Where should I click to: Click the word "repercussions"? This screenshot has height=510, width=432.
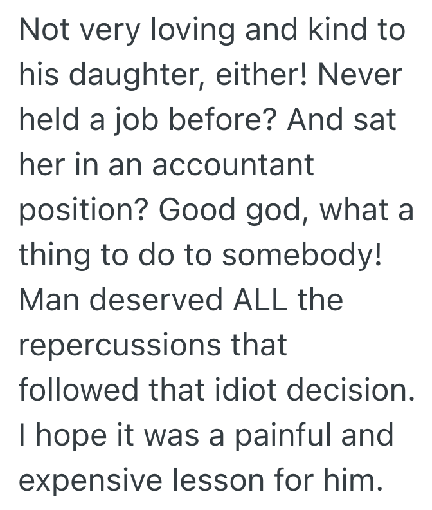tap(120, 346)
